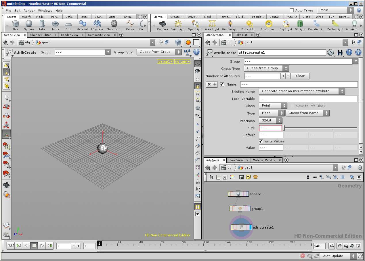
Task: Create a Portal Light
Action: 335,25
